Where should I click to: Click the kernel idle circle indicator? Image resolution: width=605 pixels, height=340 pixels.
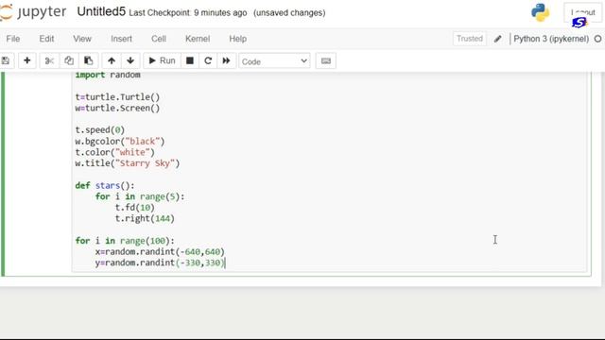(597, 39)
